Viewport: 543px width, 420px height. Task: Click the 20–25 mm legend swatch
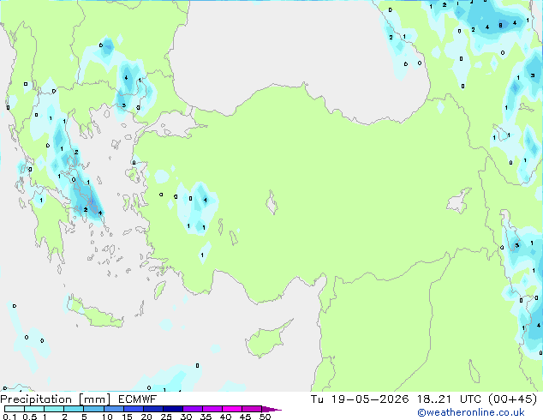click(x=152, y=409)
